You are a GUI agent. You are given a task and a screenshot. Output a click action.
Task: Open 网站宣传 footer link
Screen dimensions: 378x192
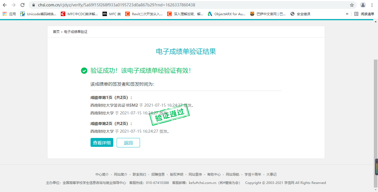(x=195, y=175)
